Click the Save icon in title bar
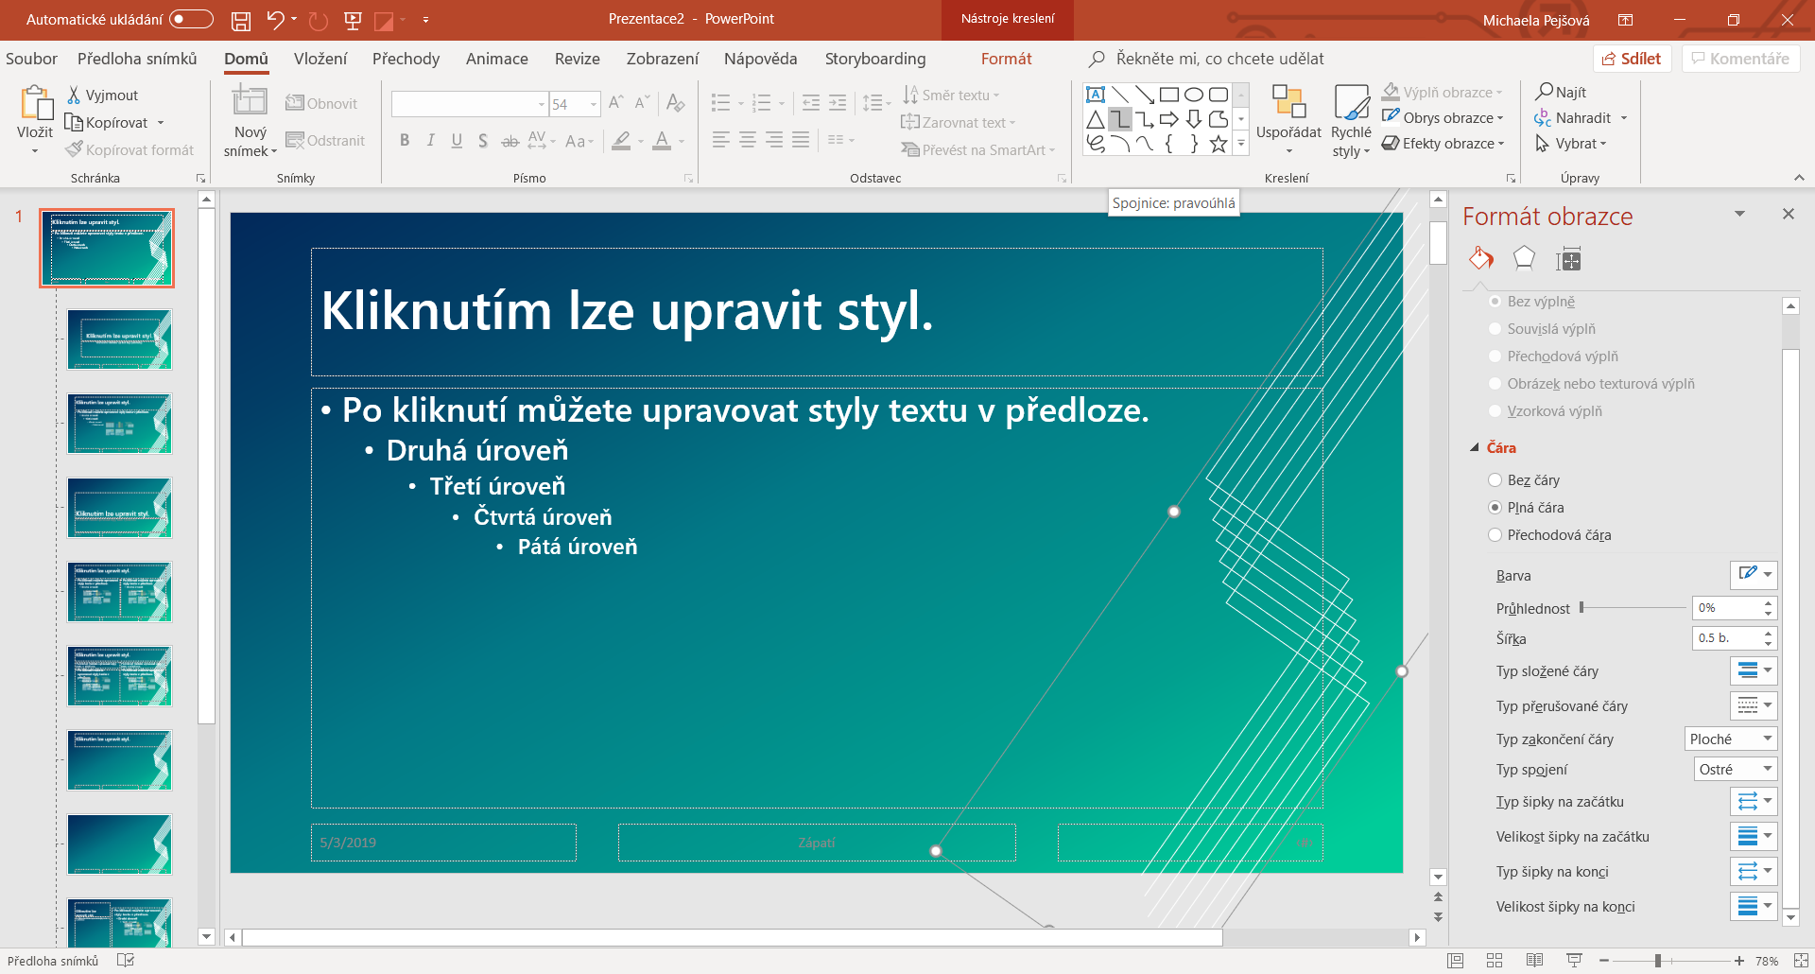The image size is (1815, 974). pyautogui.click(x=241, y=20)
